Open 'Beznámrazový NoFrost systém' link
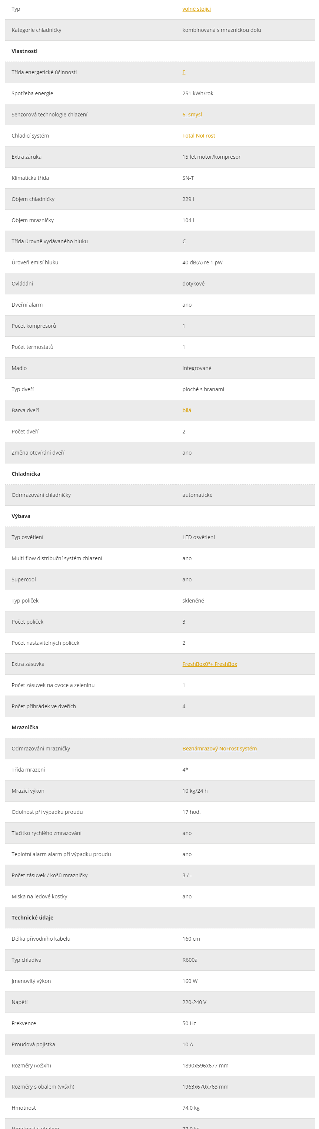This screenshot has width=319, height=1129. [x=220, y=749]
